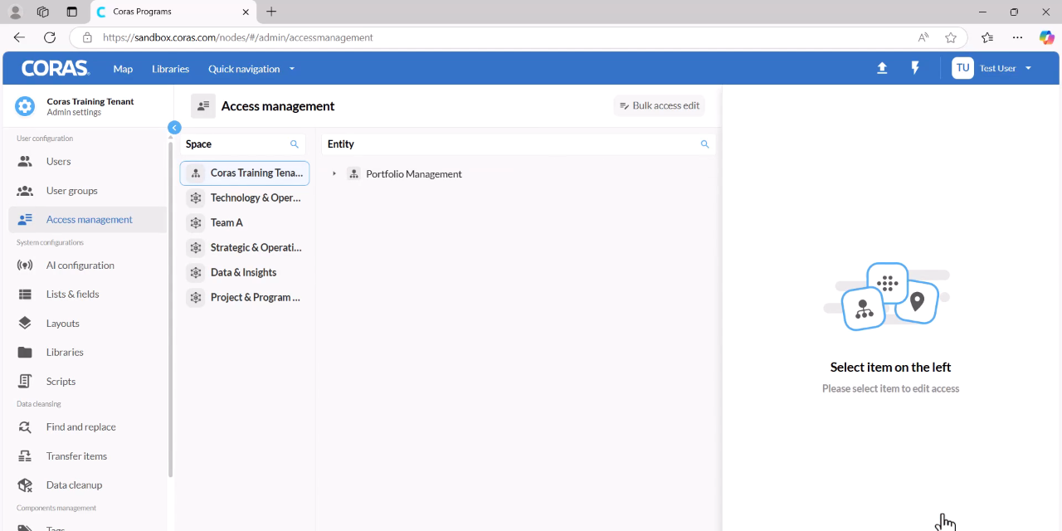Select the Team A space
Image resolution: width=1062 pixels, height=531 pixels.
click(245, 223)
